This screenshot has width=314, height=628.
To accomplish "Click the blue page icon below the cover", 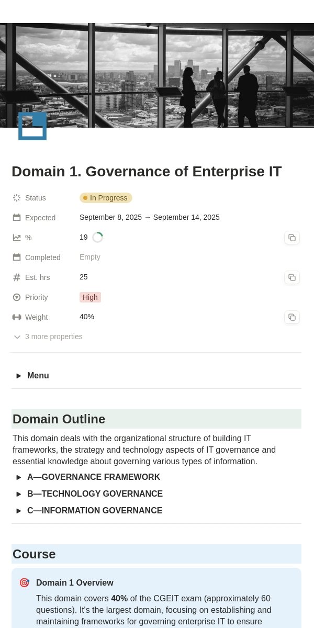I will click(x=32, y=126).
